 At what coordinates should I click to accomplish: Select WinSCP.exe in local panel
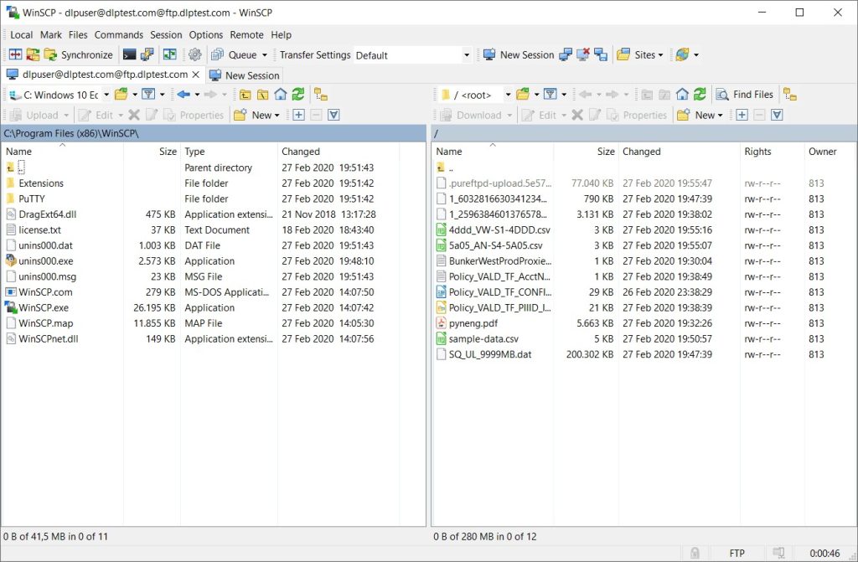pos(44,307)
